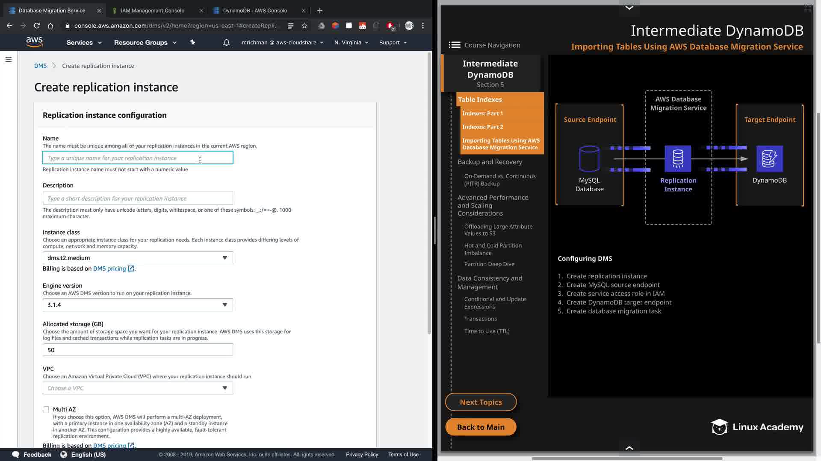Open the Instance class dropdown
Viewport: 821px width, 461px height.
(138, 258)
